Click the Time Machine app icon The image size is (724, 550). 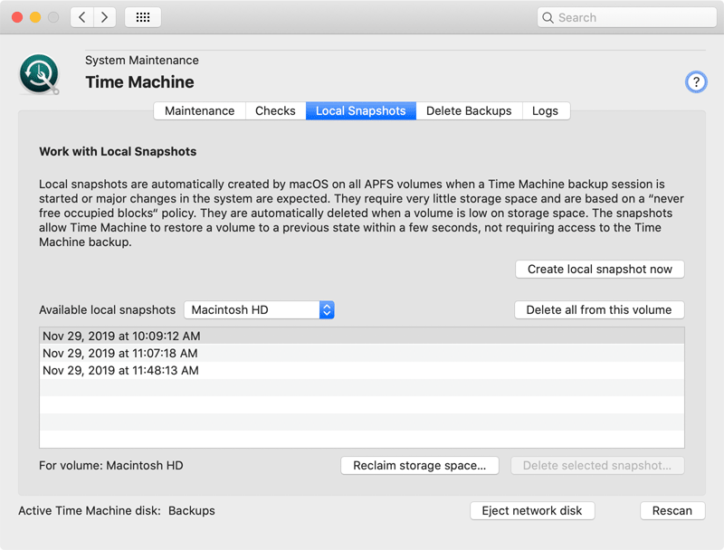click(x=39, y=74)
